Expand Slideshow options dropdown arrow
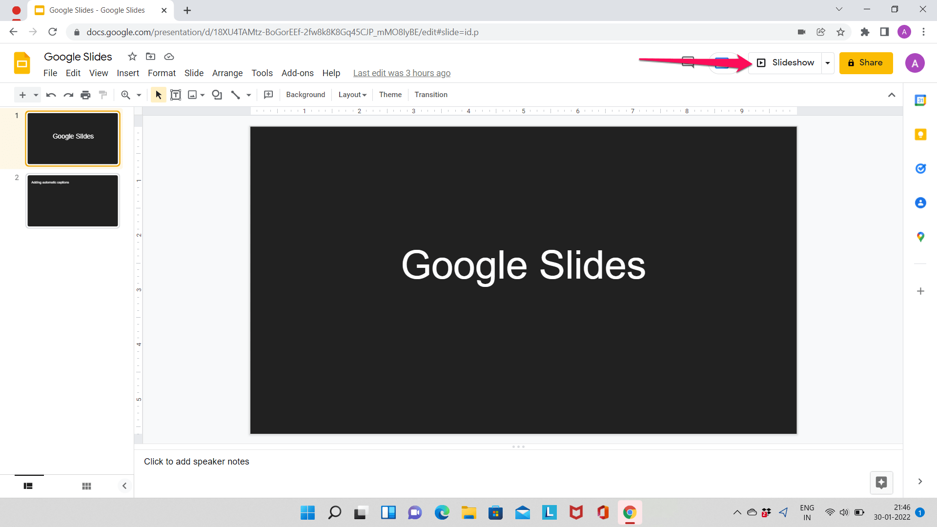The width and height of the screenshot is (937, 527). coord(828,63)
